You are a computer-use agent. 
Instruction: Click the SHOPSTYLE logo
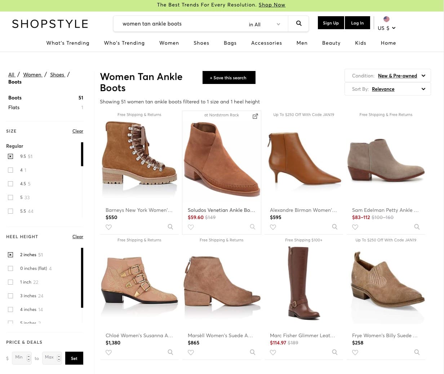tap(50, 24)
